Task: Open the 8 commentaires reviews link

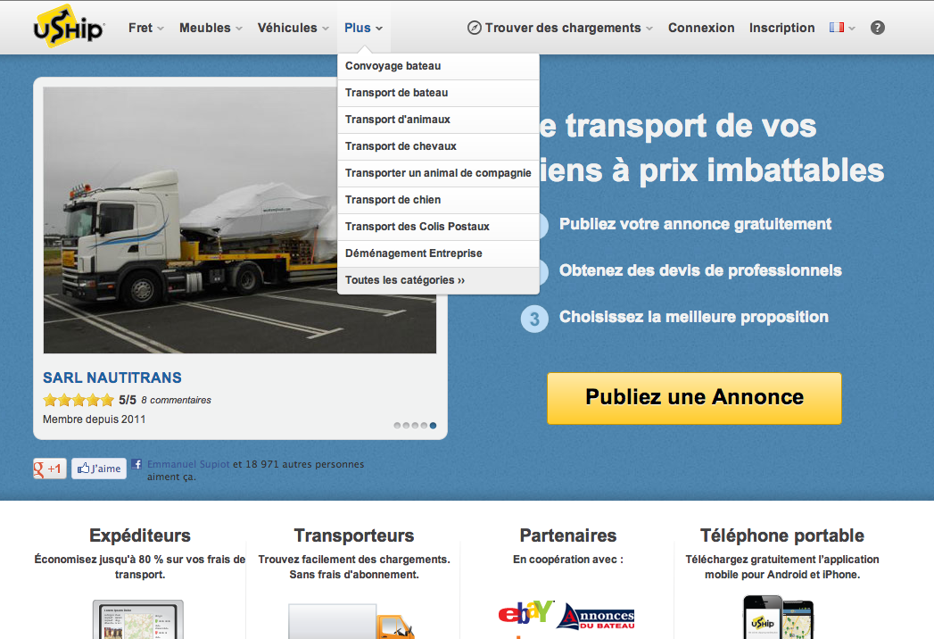Action: click(x=176, y=400)
